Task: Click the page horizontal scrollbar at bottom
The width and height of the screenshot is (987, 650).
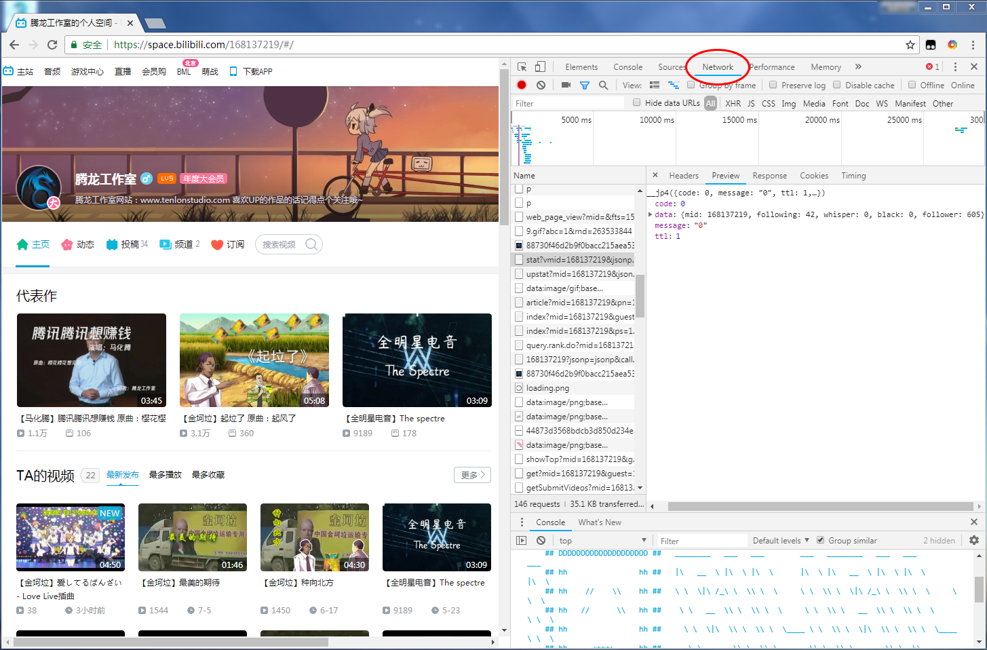Action: 171,641
